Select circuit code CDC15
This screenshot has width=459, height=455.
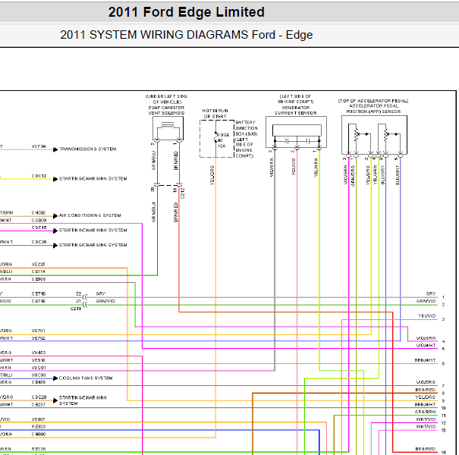pyautogui.click(x=39, y=227)
